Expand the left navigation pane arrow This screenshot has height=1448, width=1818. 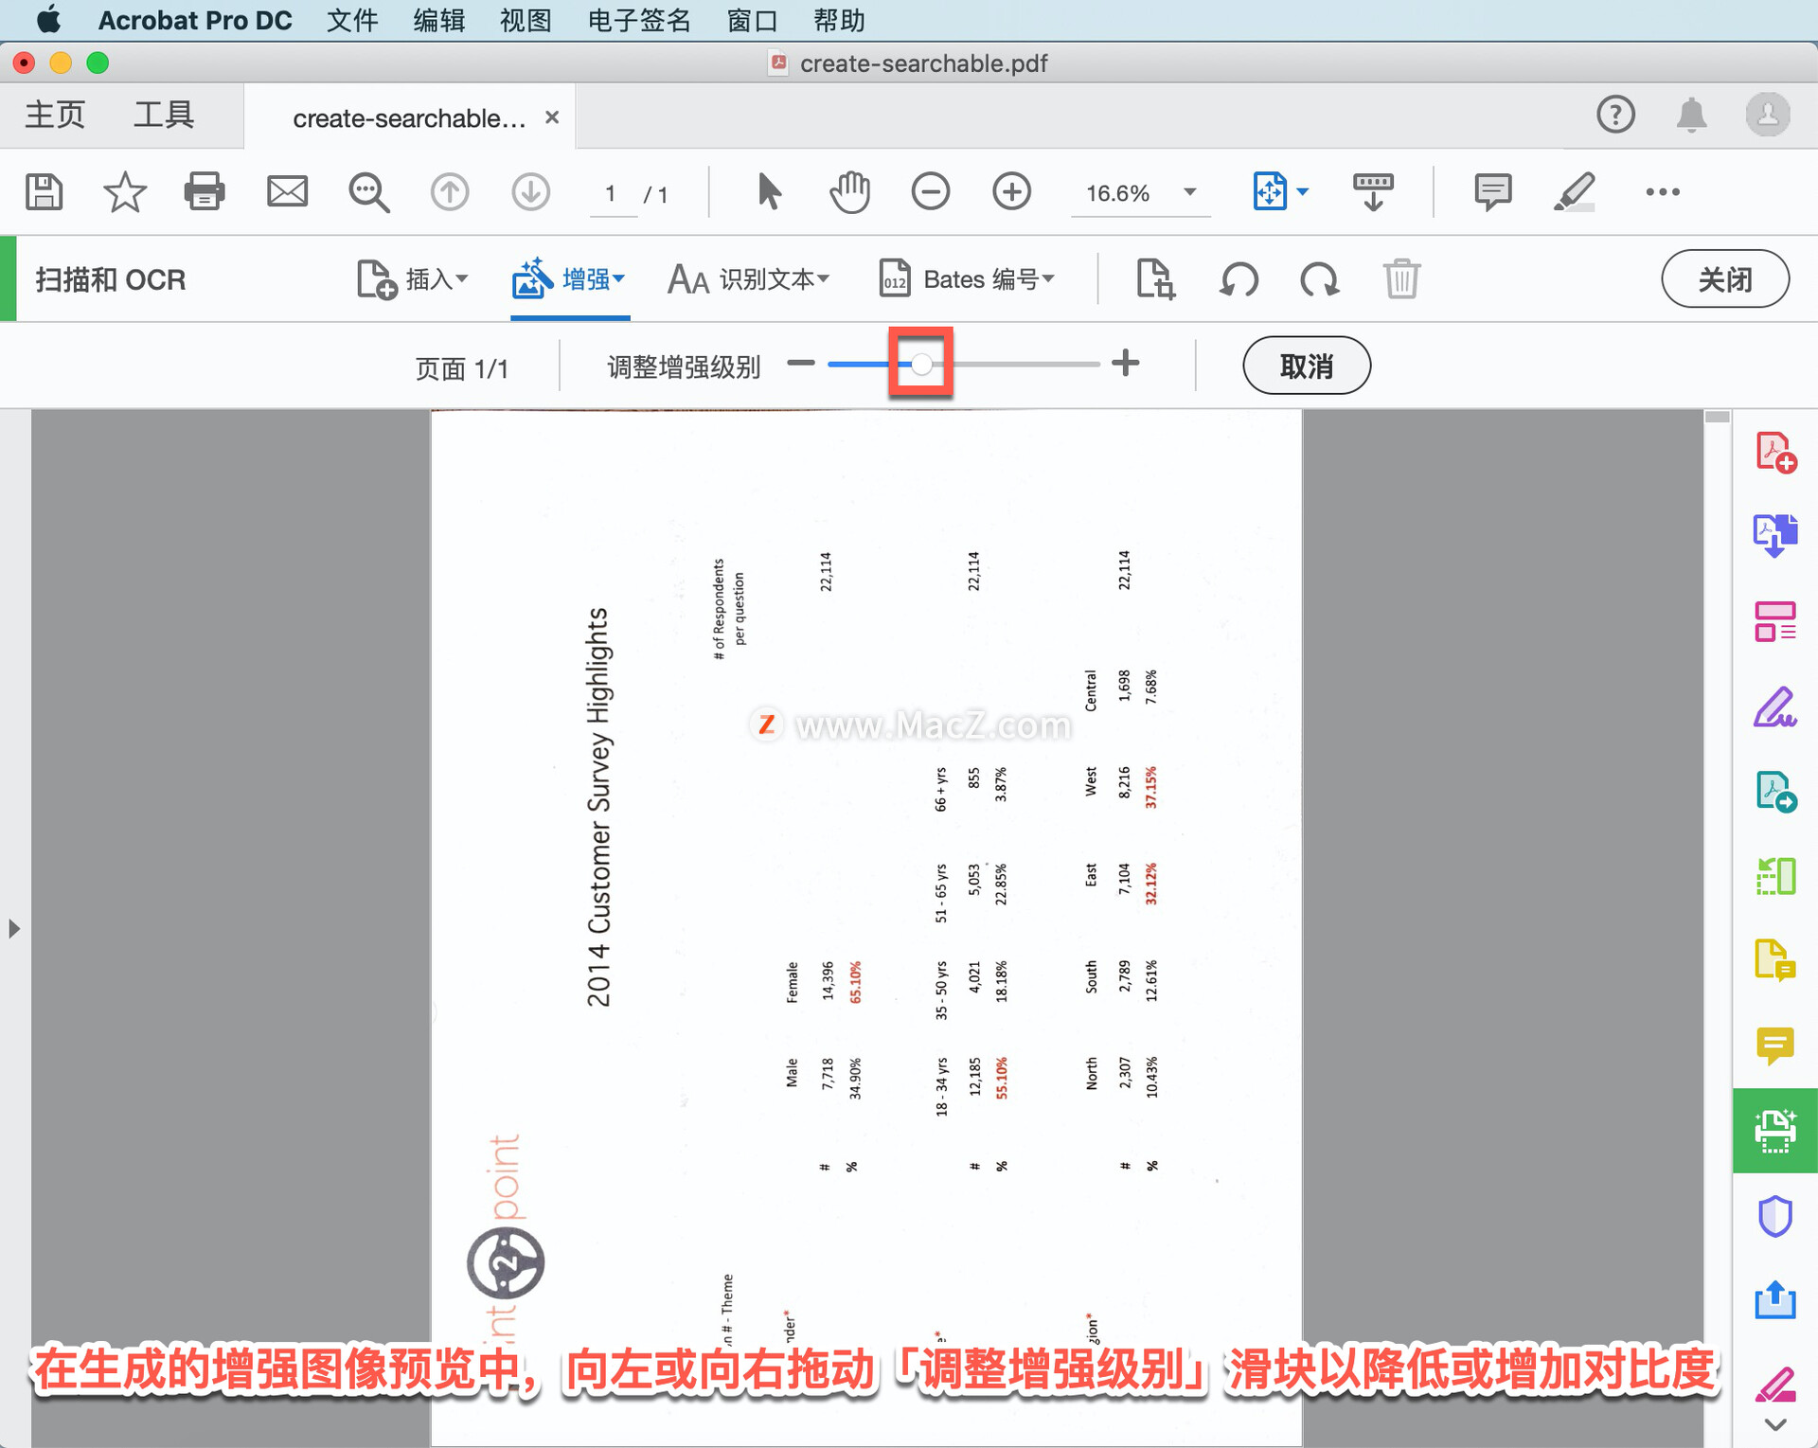[14, 928]
